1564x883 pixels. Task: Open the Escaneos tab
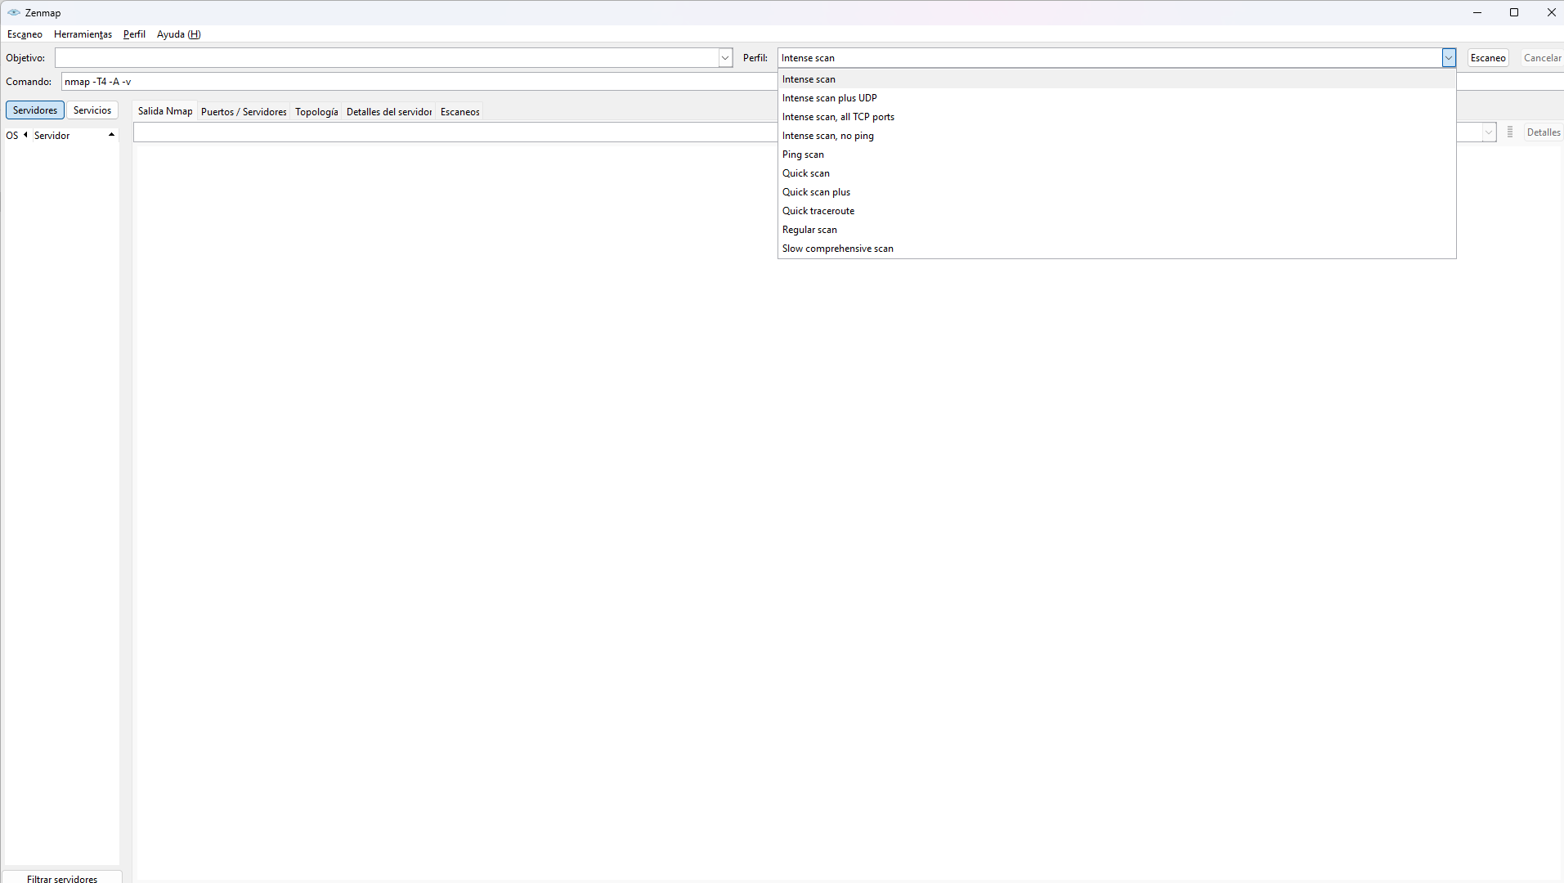(x=460, y=112)
